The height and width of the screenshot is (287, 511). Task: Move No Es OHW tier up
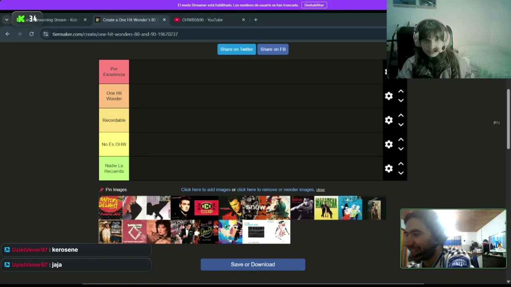coord(401,140)
